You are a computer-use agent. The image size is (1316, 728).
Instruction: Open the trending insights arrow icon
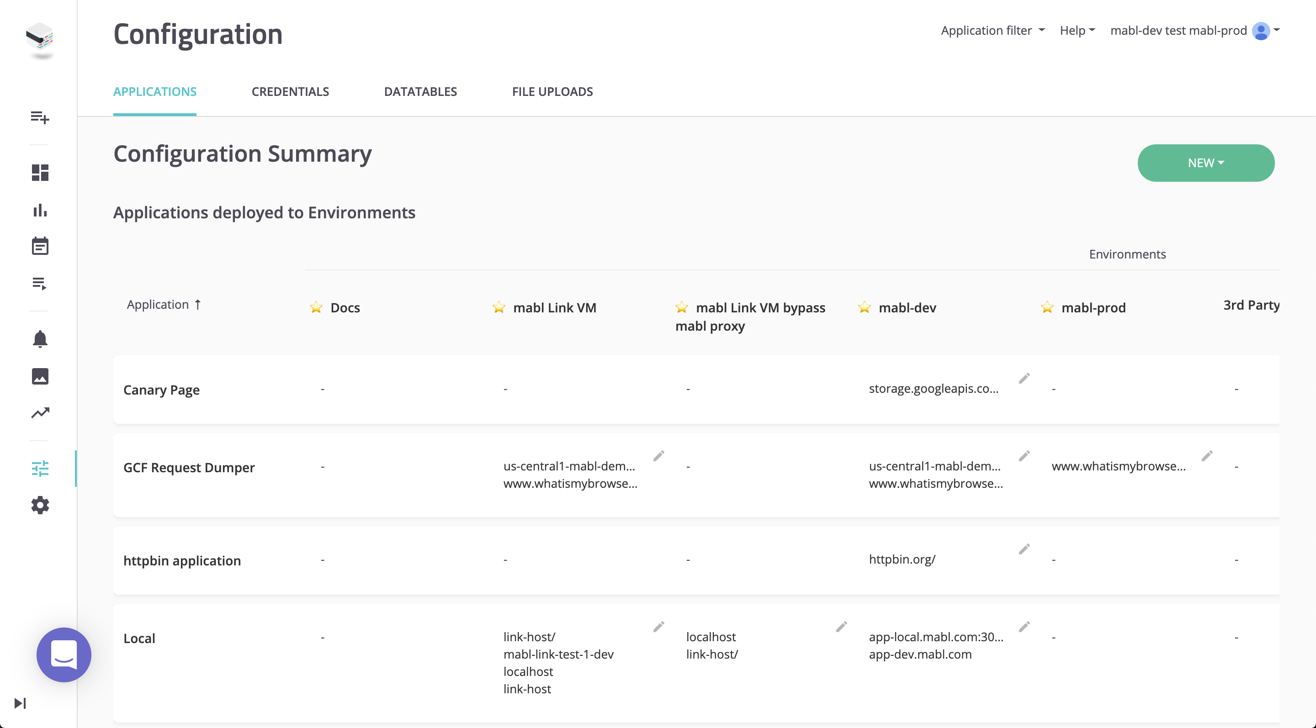pos(40,412)
